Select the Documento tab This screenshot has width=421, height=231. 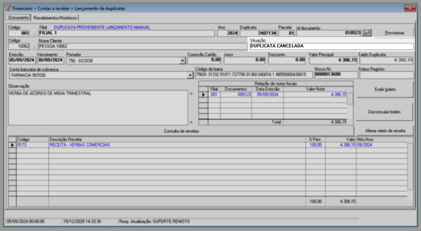[19, 18]
